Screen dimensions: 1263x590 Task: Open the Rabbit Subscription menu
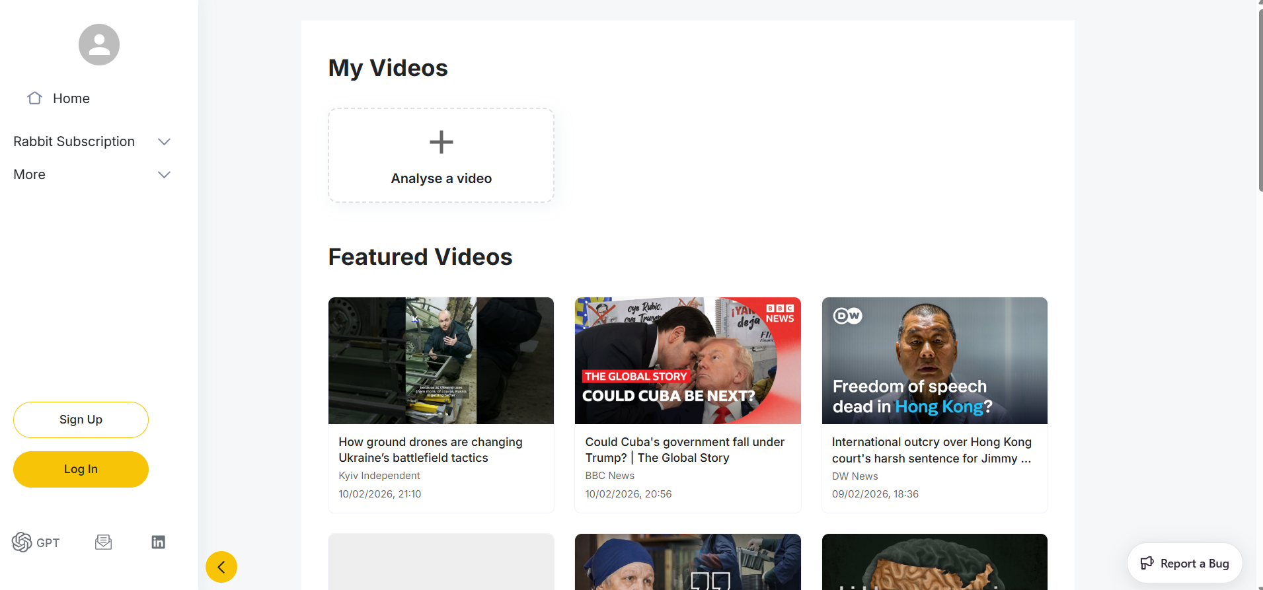tap(74, 142)
